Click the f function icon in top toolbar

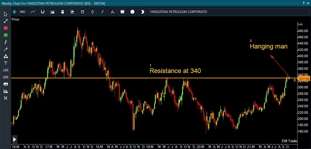[x=102, y=12]
